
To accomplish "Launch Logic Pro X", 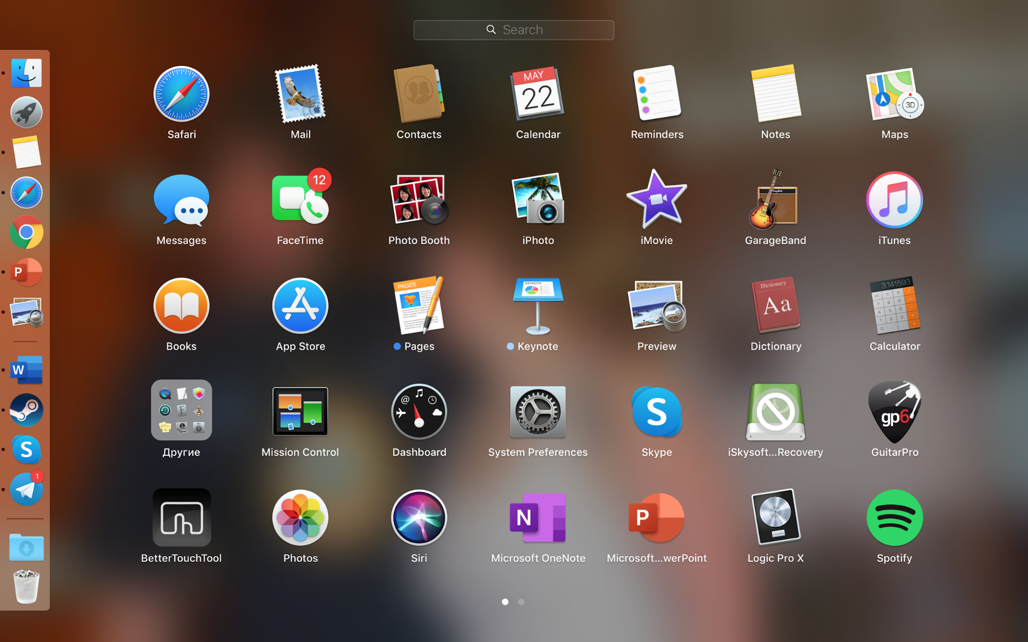I will pos(775,518).
